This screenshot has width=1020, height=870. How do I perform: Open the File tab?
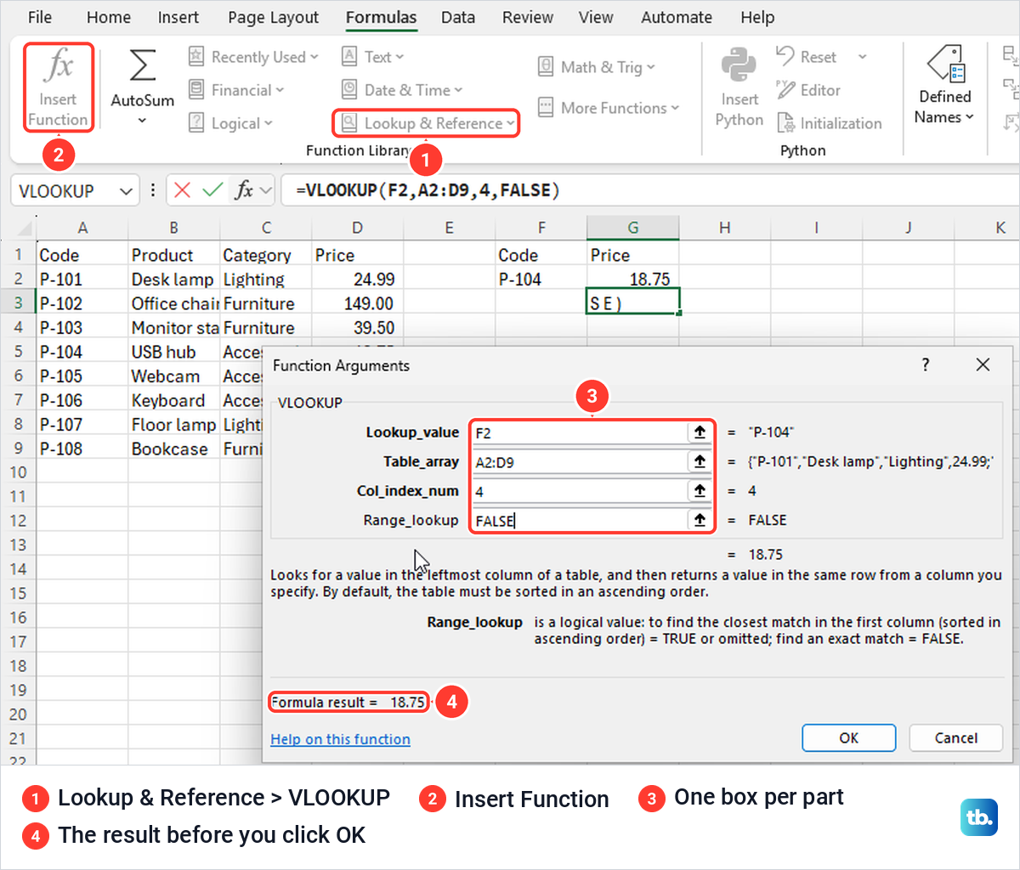click(40, 17)
